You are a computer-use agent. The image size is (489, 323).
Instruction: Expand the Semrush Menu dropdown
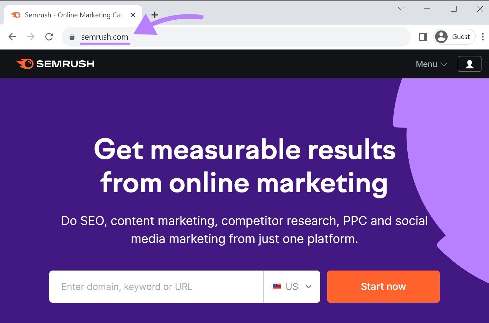431,64
